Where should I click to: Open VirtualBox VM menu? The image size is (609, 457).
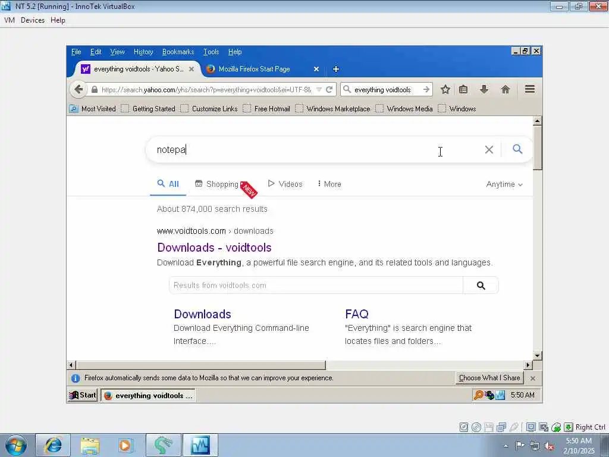pos(10,20)
